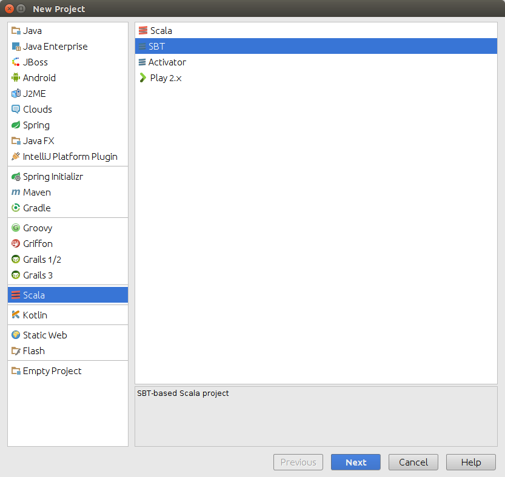Viewport: 505px width, 477px height.
Task: Pick IntelliJ Platform Plugin option
Action: point(70,156)
